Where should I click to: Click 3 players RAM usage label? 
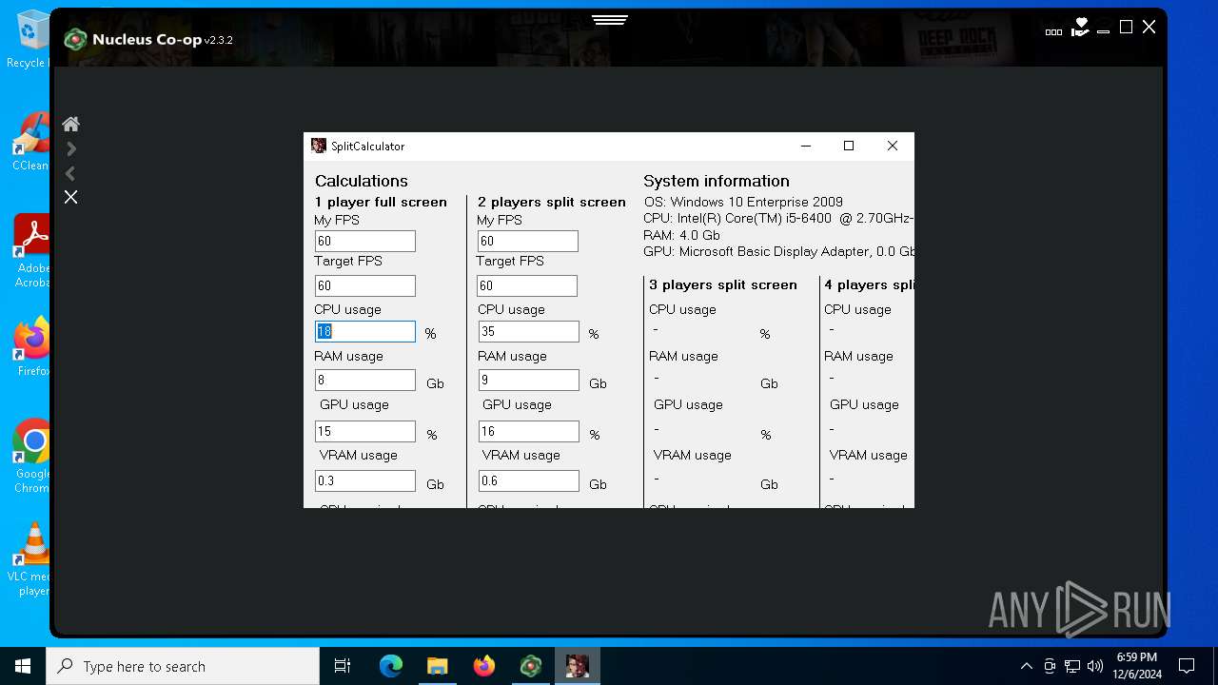[683, 356]
